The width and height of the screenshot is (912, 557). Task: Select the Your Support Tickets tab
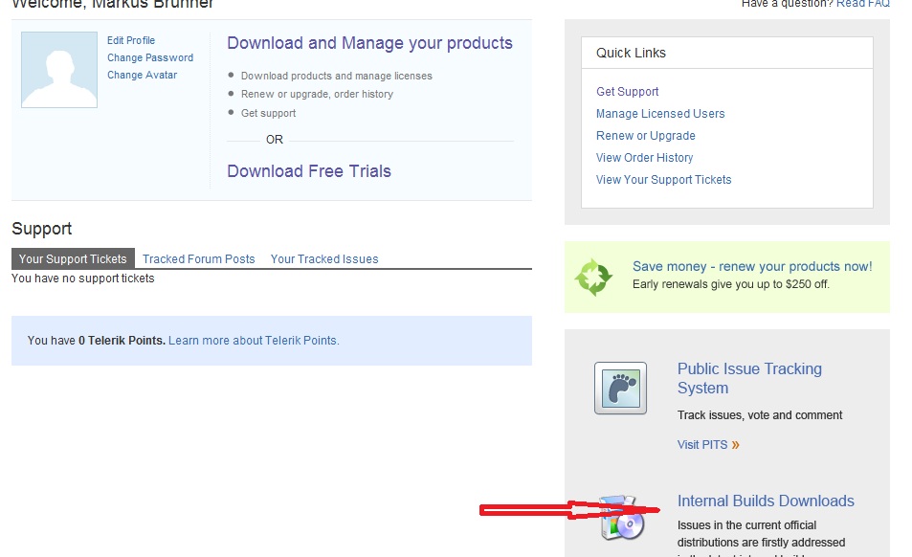click(x=73, y=258)
